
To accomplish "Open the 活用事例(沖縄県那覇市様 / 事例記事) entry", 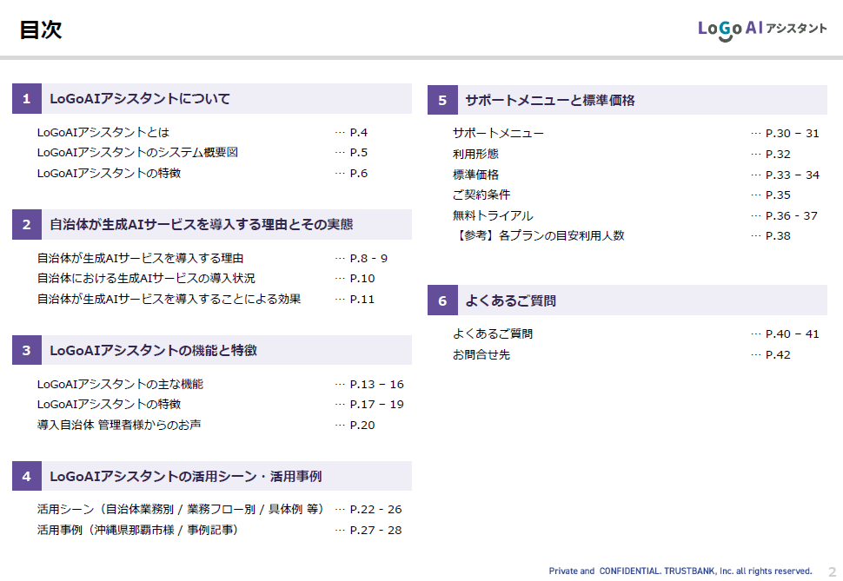I will 137,531.
